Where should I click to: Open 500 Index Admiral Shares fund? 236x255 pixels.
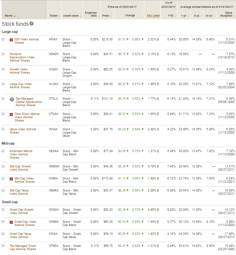(27, 41)
